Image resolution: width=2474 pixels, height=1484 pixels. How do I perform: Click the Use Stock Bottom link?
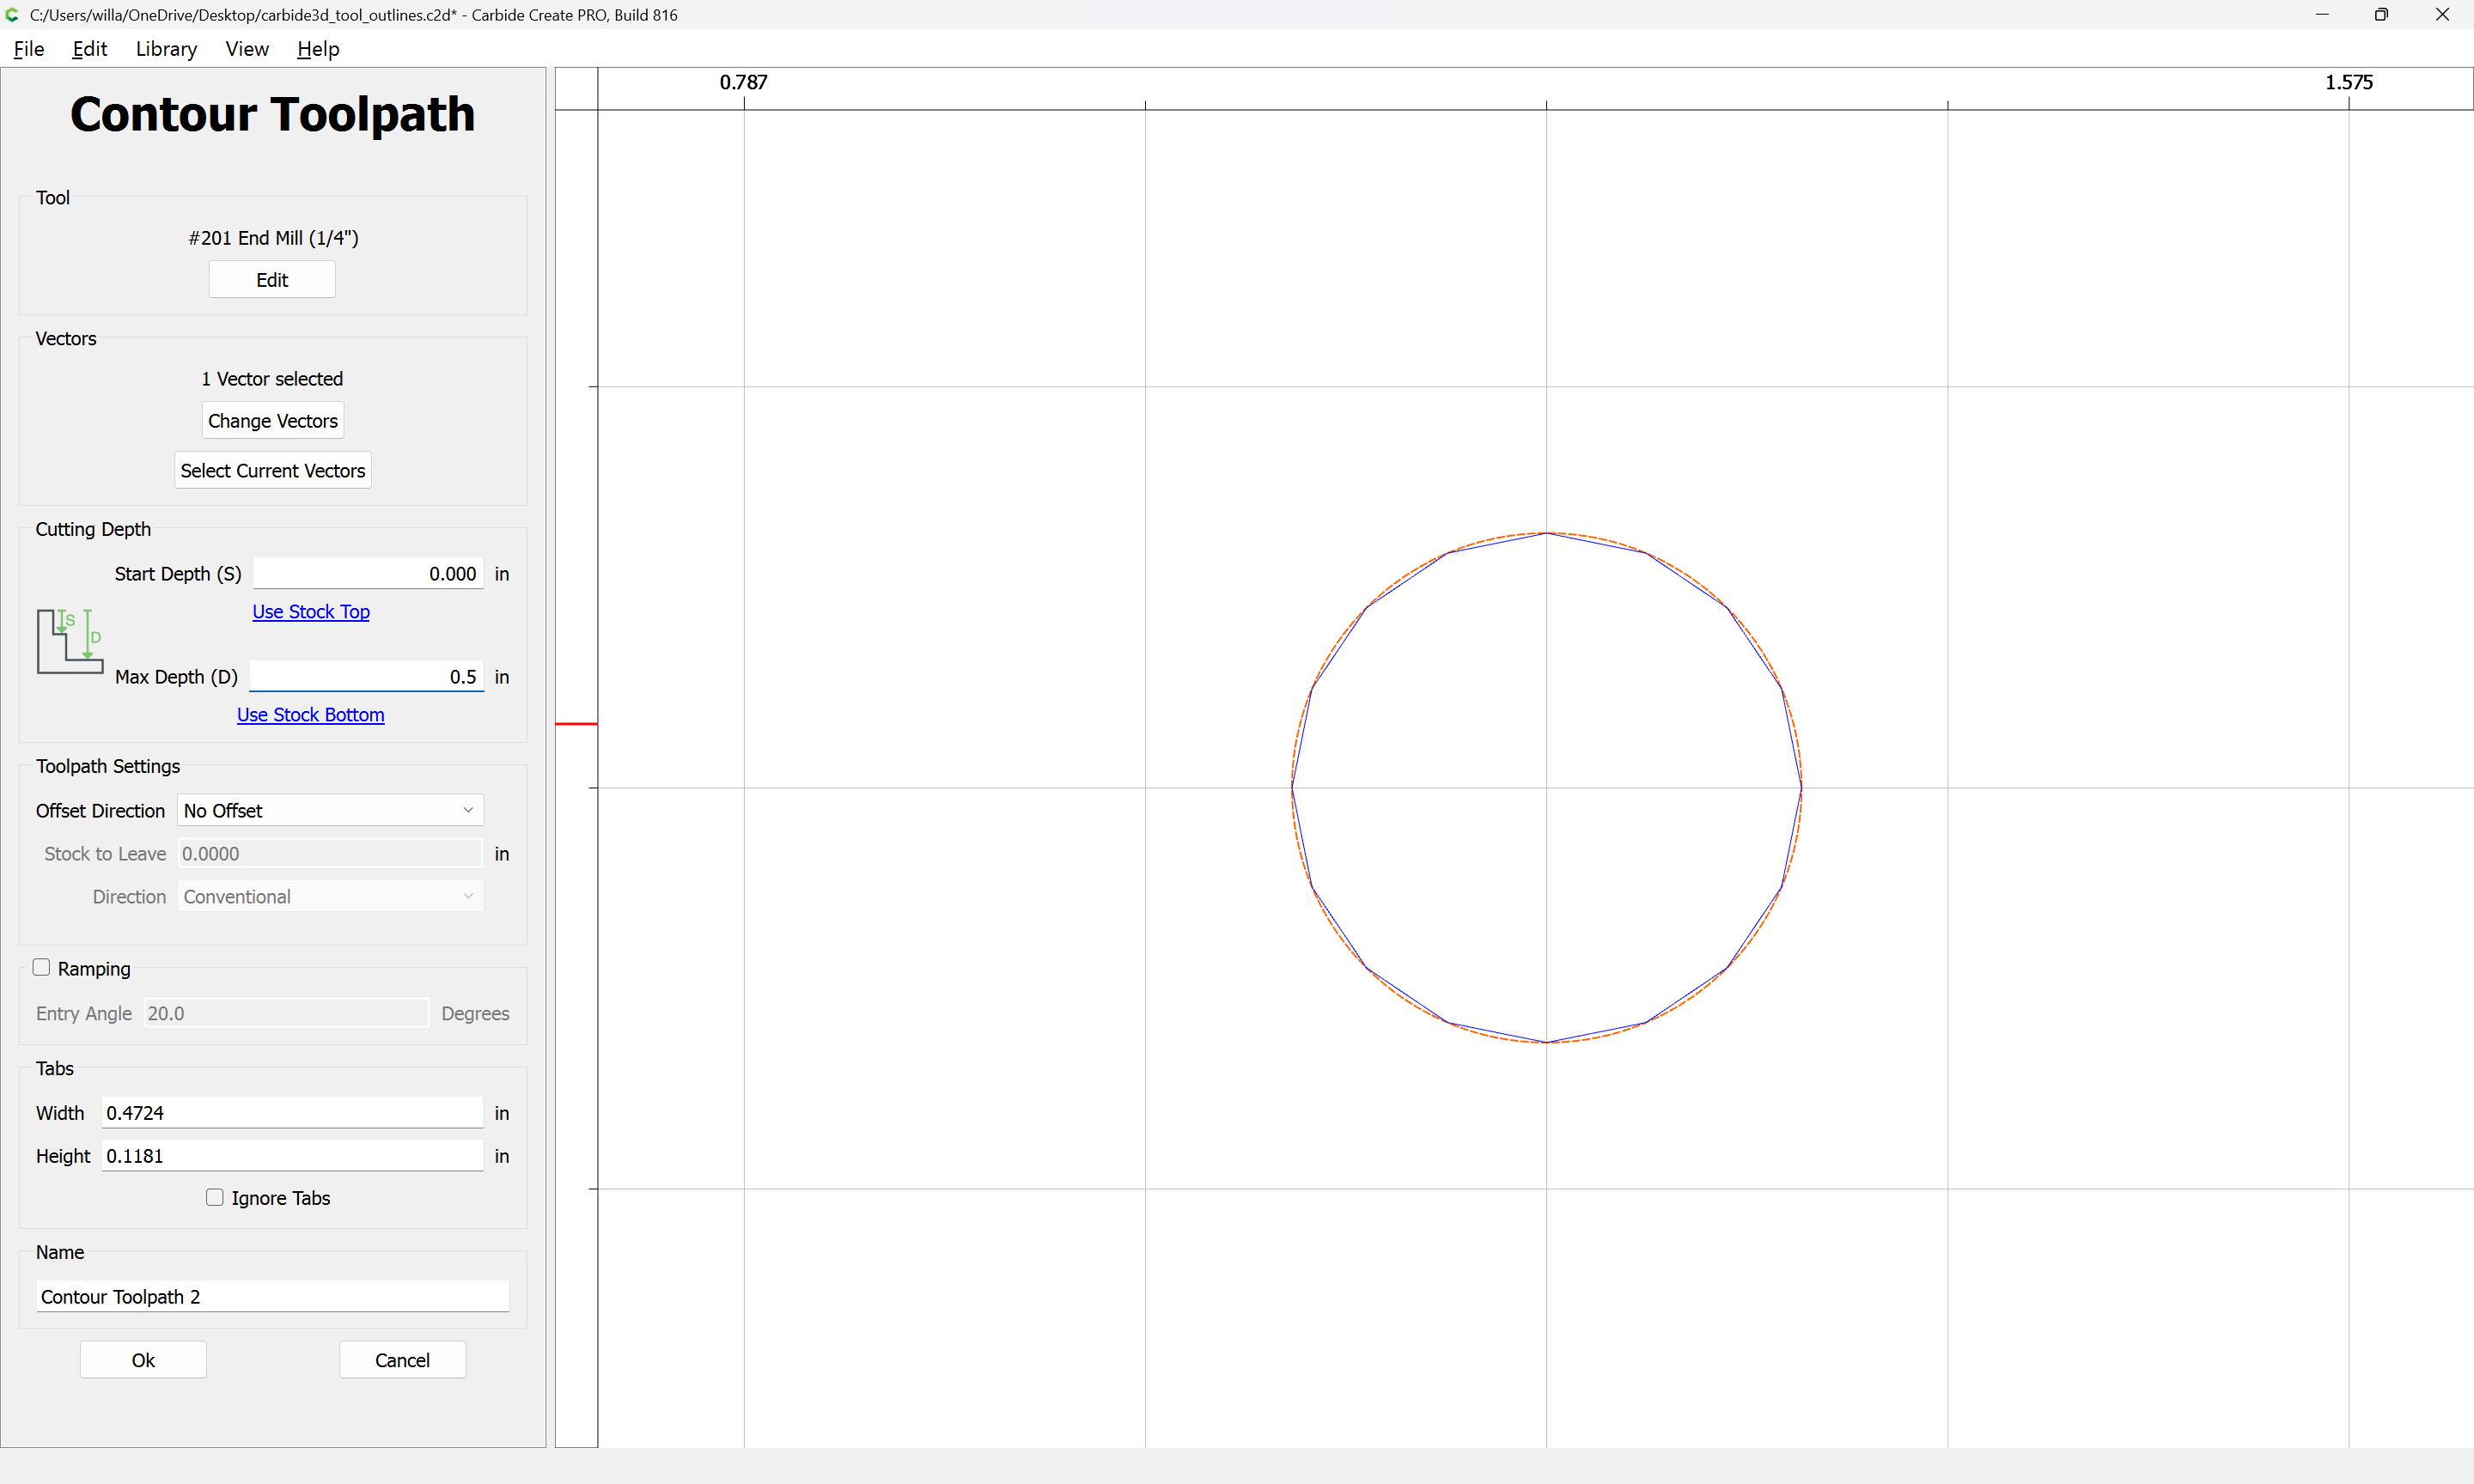[x=311, y=714]
